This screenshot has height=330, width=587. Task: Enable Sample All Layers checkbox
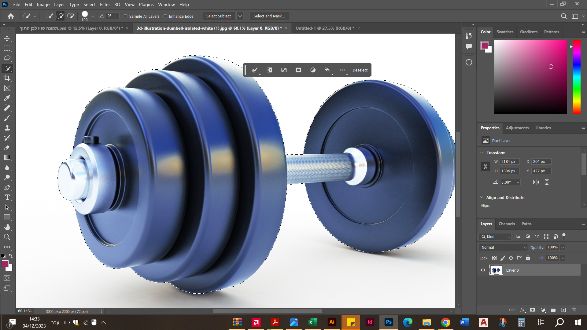(126, 16)
